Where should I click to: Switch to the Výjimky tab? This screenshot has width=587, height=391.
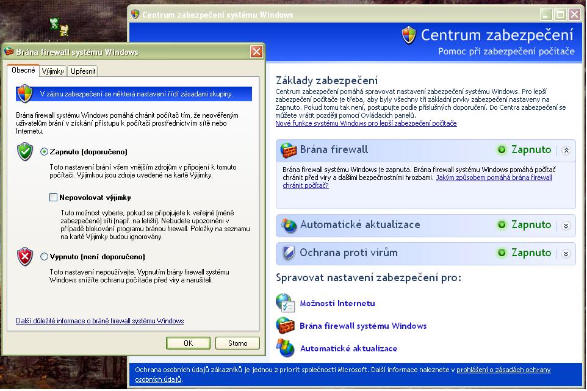tap(53, 71)
